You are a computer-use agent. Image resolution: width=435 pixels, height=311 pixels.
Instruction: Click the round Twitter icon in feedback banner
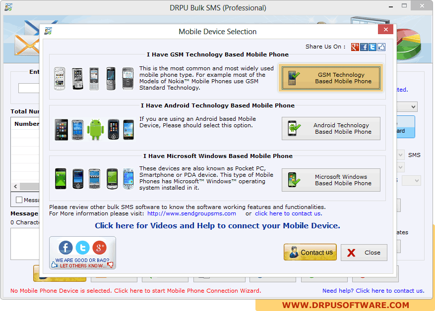coord(83,247)
